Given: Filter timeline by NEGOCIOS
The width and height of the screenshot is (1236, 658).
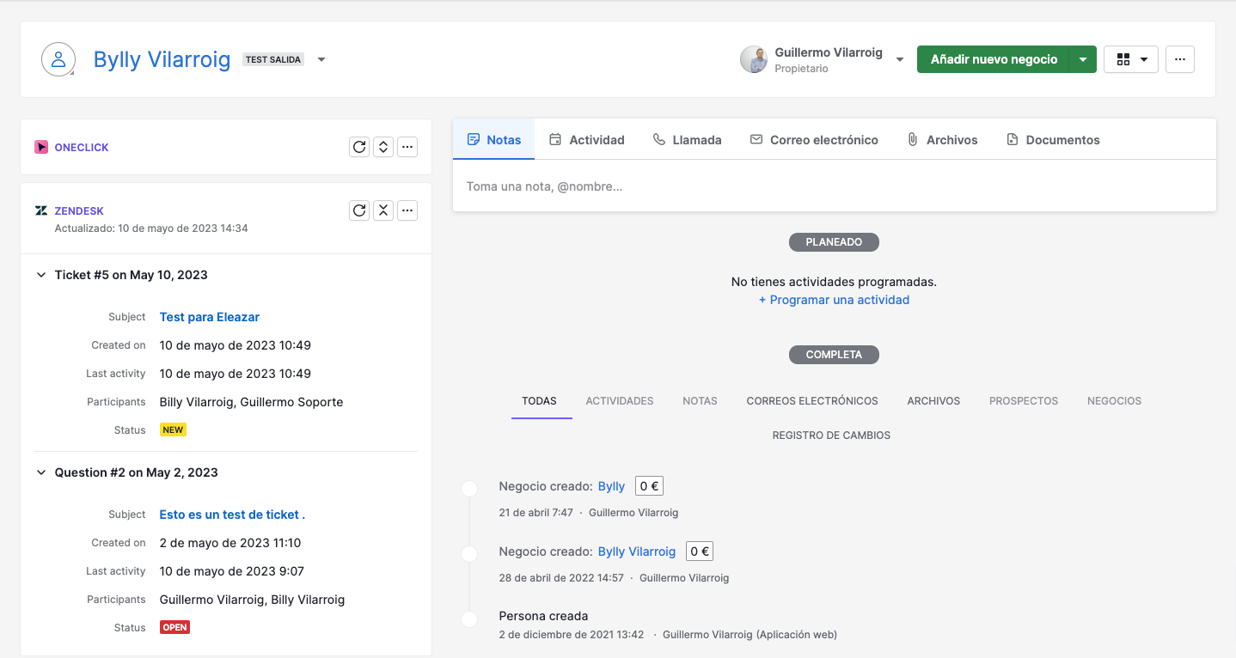Looking at the screenshot, I should tap(1114, 401).
